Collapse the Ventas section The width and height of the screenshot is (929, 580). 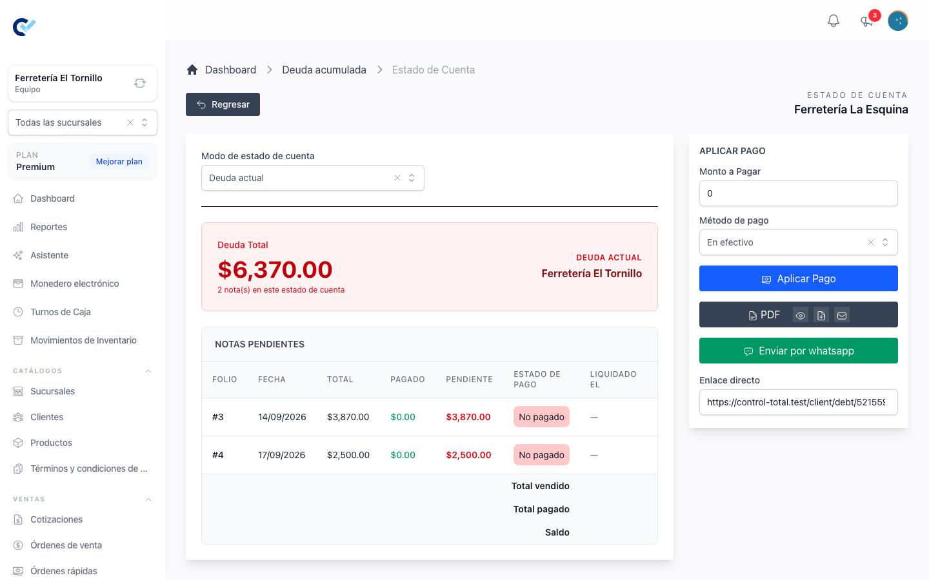point(148,499)
